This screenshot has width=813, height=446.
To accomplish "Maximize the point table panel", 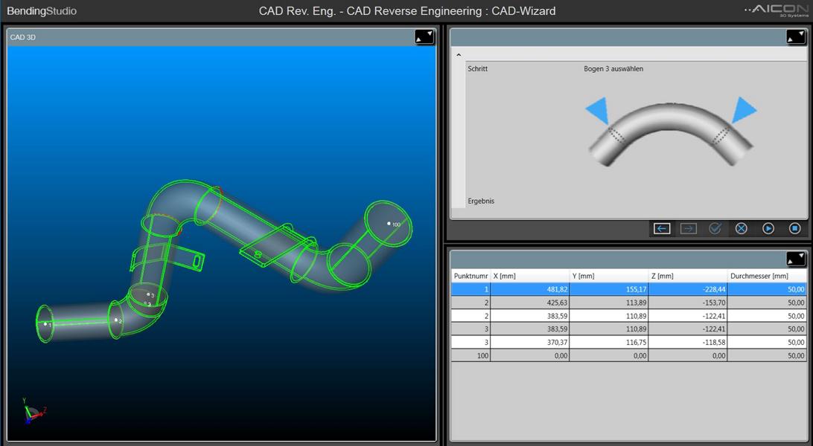I will [796, 259].
